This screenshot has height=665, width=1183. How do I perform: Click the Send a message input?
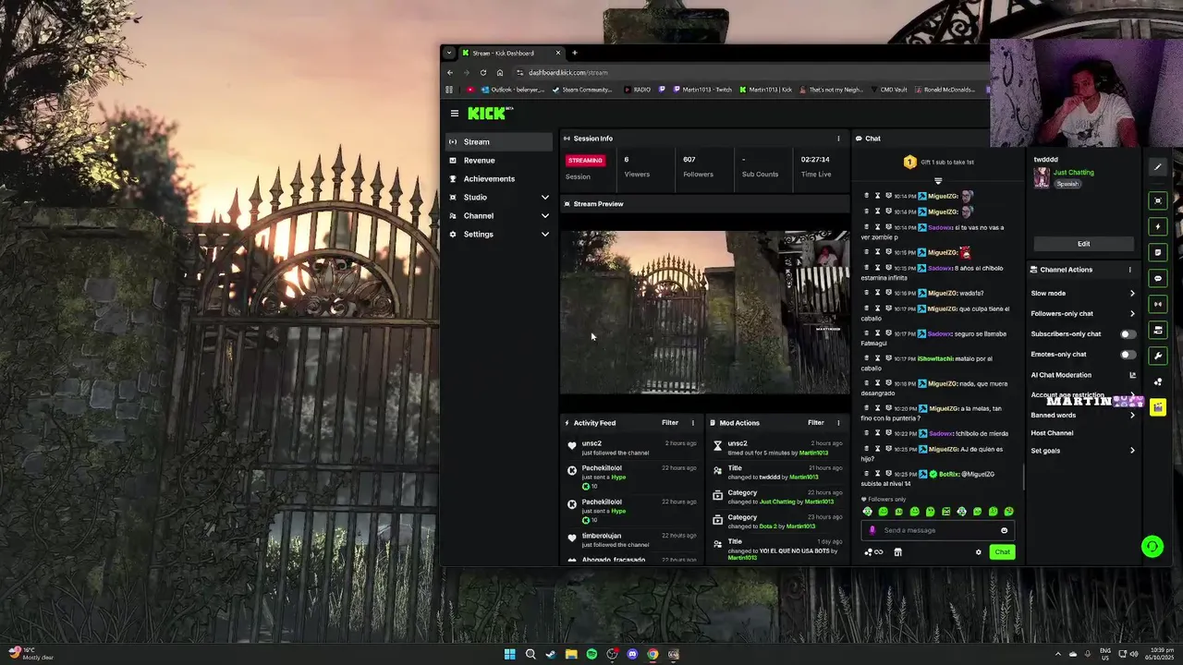(938, 530)
